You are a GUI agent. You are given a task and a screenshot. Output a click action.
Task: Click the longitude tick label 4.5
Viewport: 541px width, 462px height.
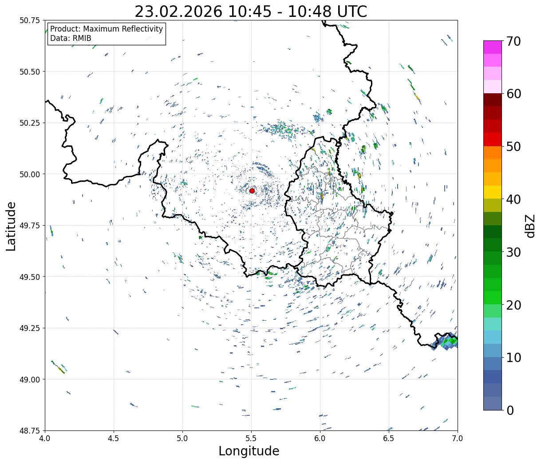(x=114, y=438)
